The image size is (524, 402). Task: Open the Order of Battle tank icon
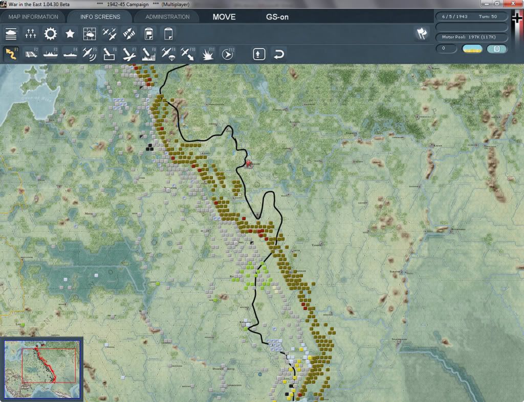[x=11, y=34]
